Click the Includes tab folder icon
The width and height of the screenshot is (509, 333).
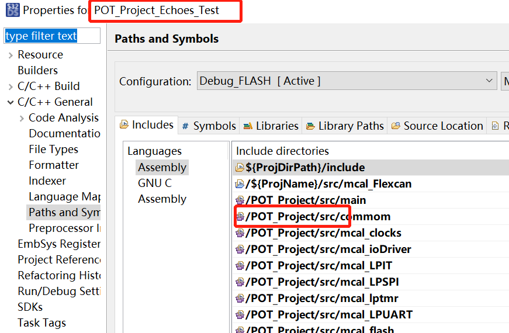(124, 124)
